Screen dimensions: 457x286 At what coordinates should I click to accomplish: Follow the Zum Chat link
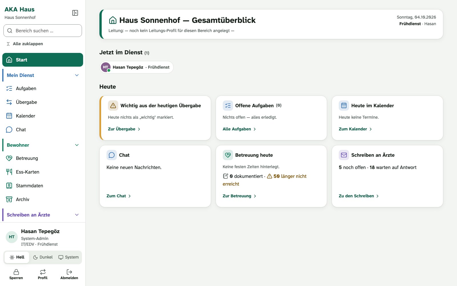119,196
